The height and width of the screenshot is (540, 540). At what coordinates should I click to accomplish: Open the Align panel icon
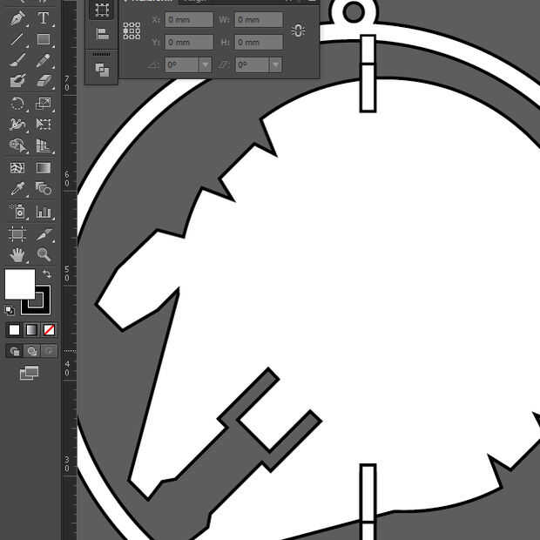click(102, 34)
